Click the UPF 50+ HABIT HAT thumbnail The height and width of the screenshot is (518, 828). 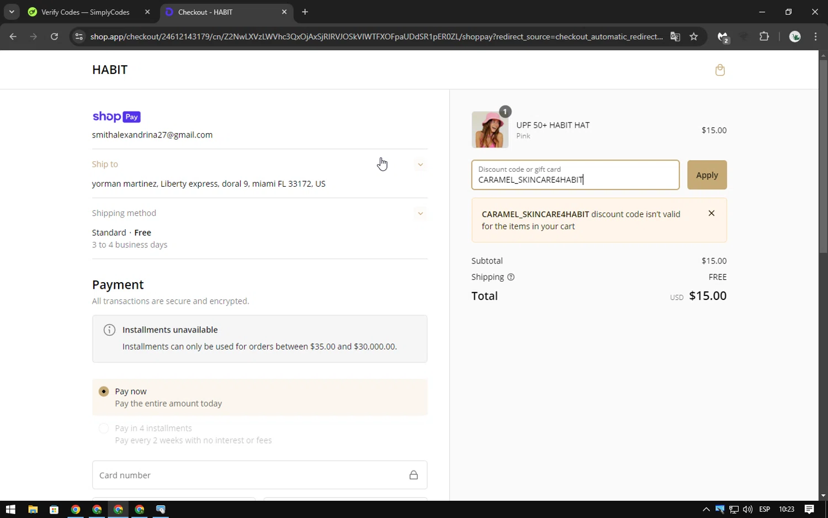(490, 130)
